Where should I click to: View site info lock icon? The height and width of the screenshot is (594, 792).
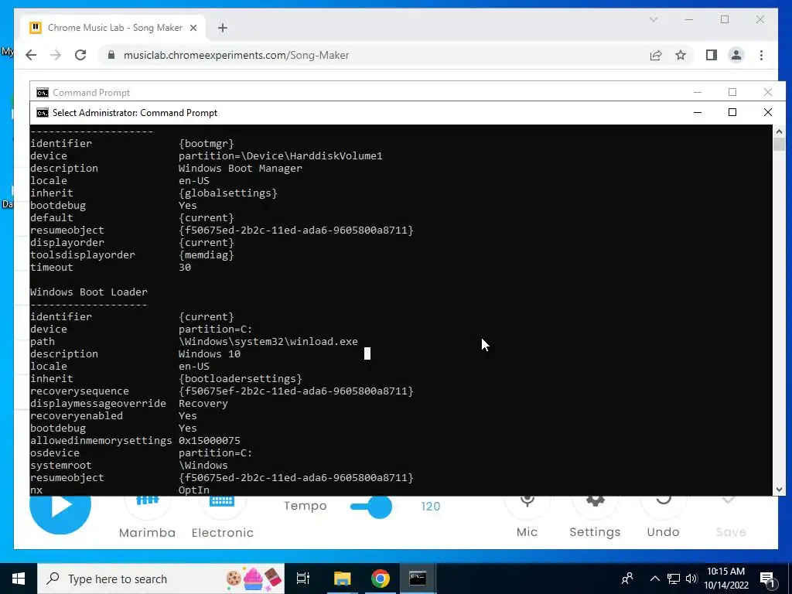pos(111,55)
